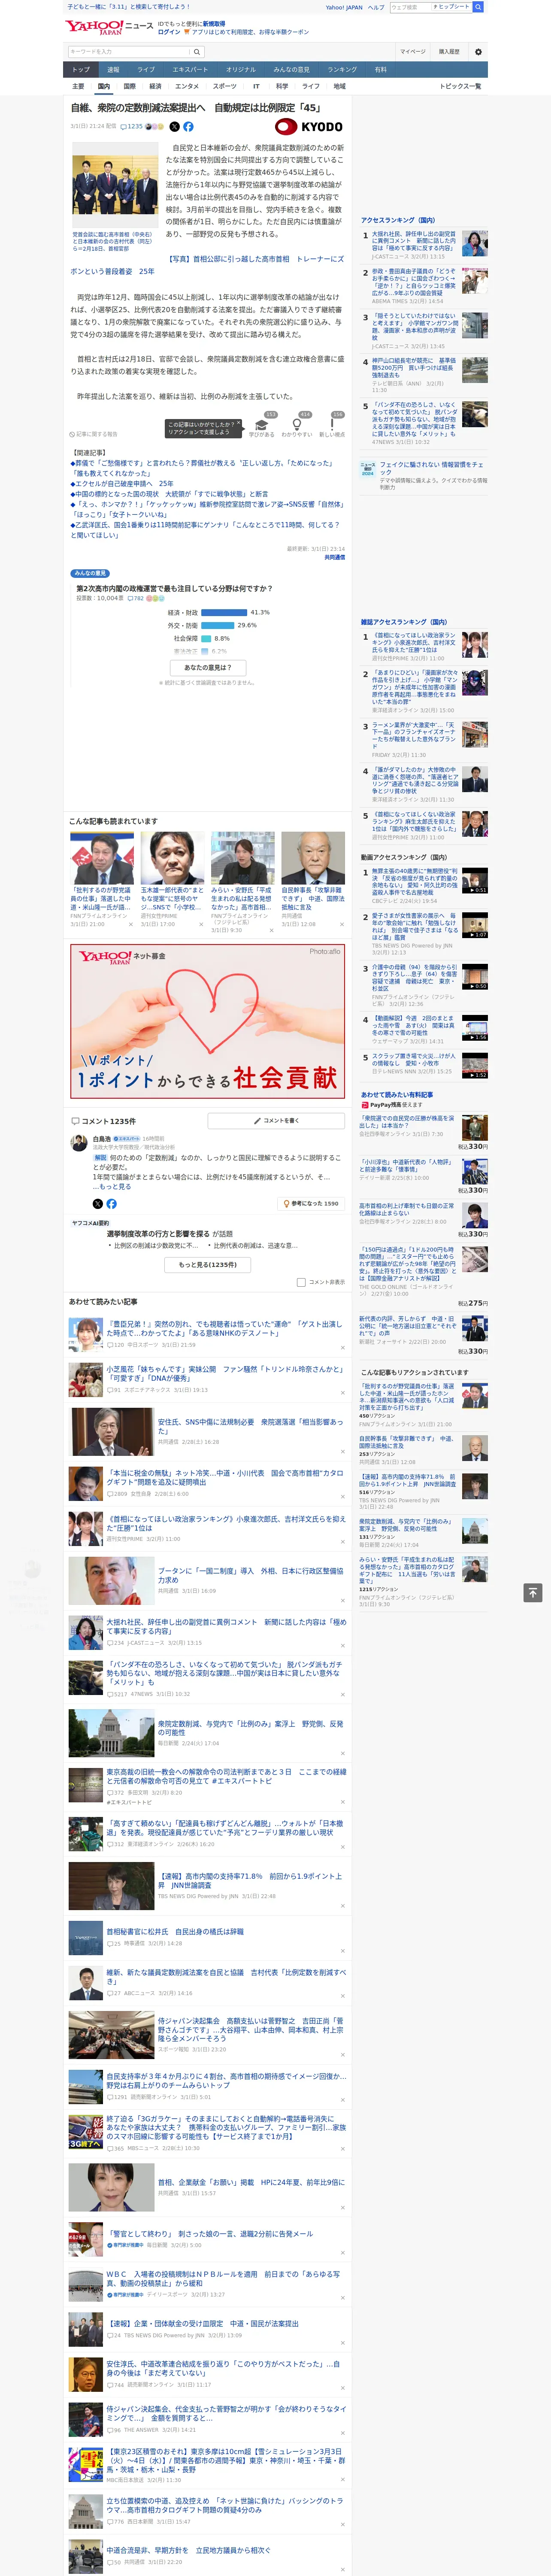Select the 経済 category tab
Viewport: 551px width, 2576px height.
point(155,86)
